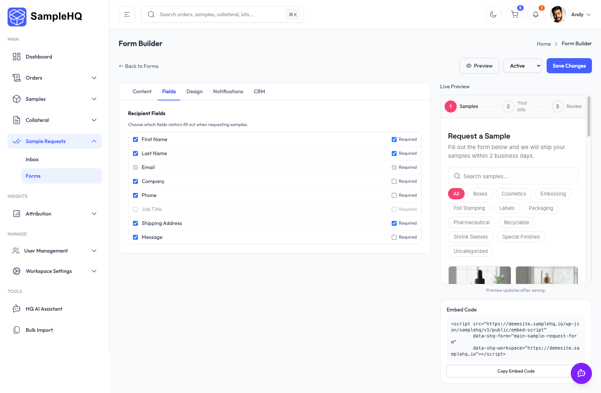The width and height of the screenshot is (601, 393).
Task: Open Inbox under Sample Requests
Action: [61, 159]
